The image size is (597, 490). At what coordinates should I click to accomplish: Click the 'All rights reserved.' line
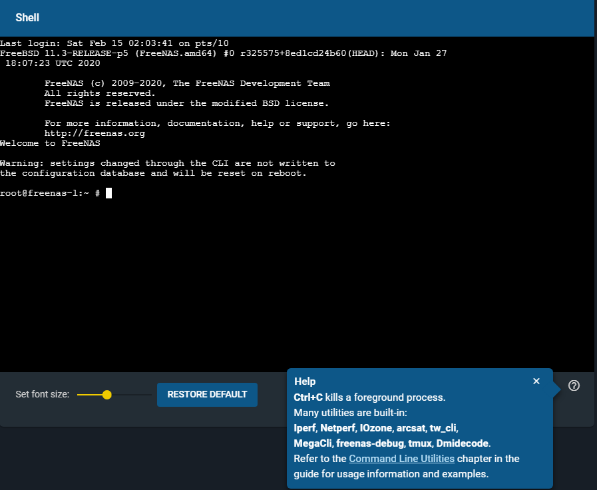tap(100, 93)
